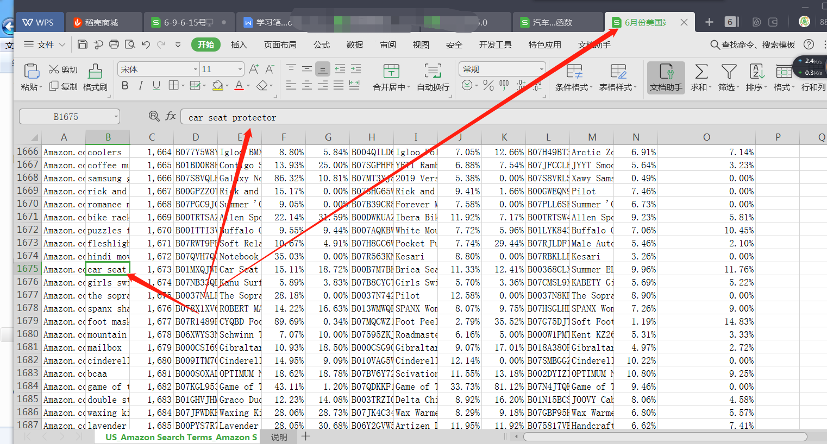Screen dimensions: 827x444
Task: Apply thousands separator 000 style
Action: (504, 85)
